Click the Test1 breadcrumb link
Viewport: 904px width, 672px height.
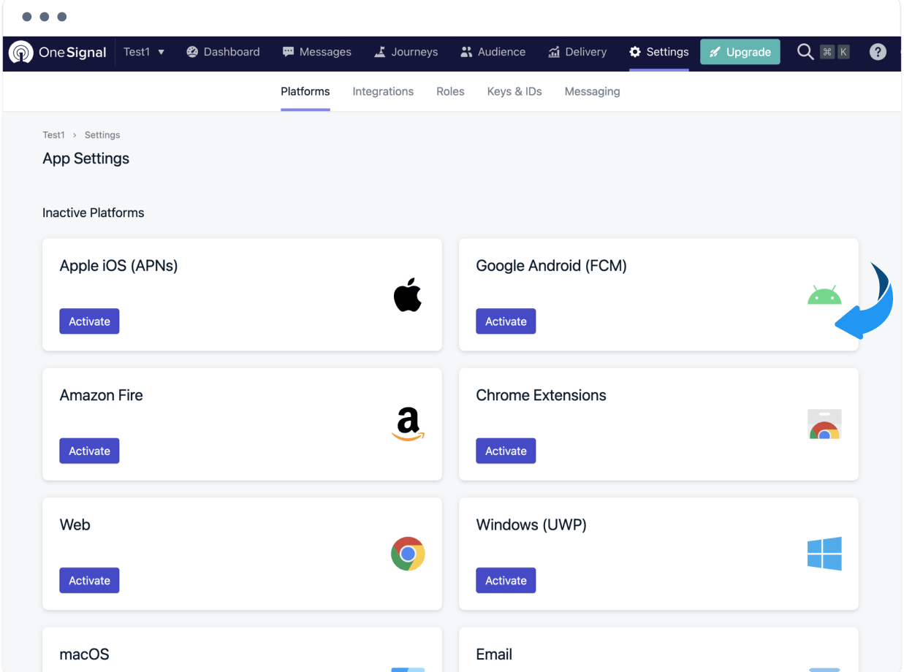(x=54, y=135)
